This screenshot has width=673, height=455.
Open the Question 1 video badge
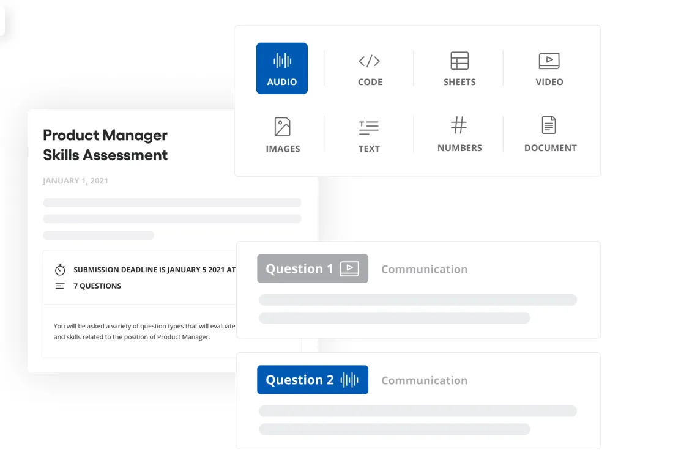pos(313,268)
